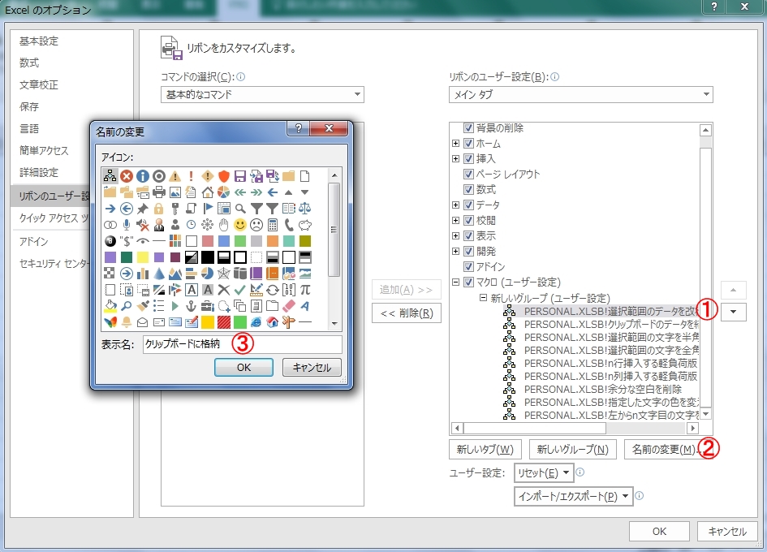Pick the eye icon

[142, 241]
